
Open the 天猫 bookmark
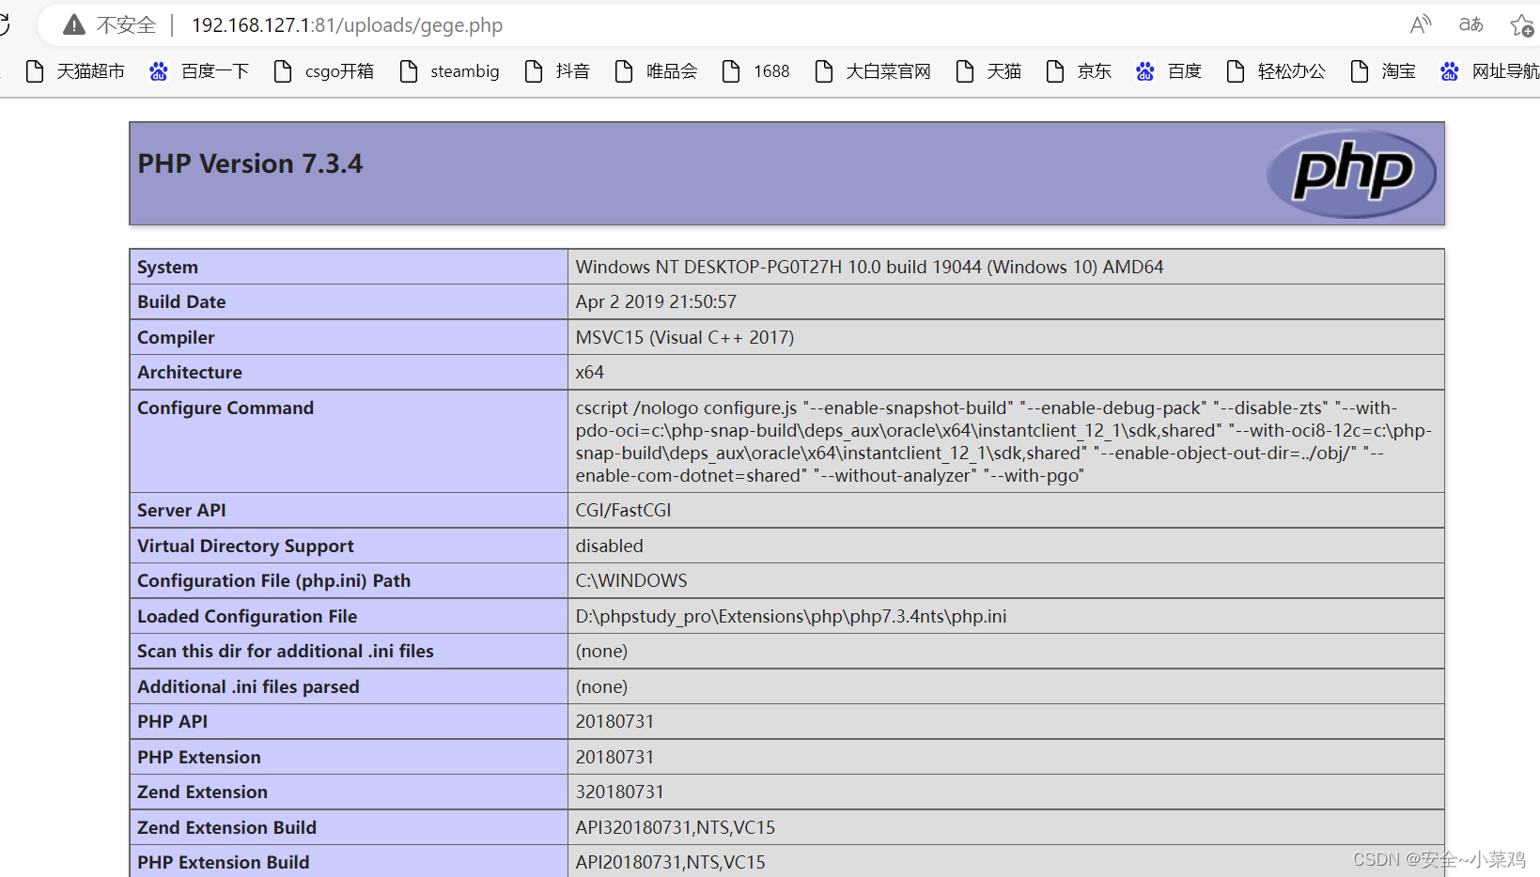click(x=988, y=71)
